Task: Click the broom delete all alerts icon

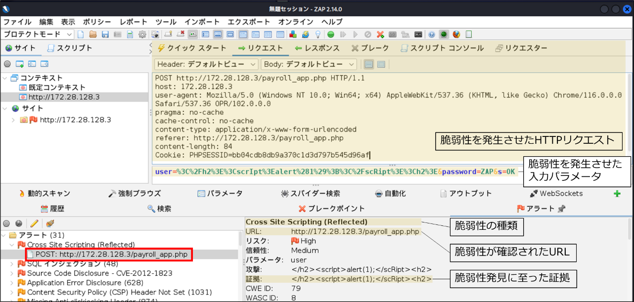Action: (50, 223)
